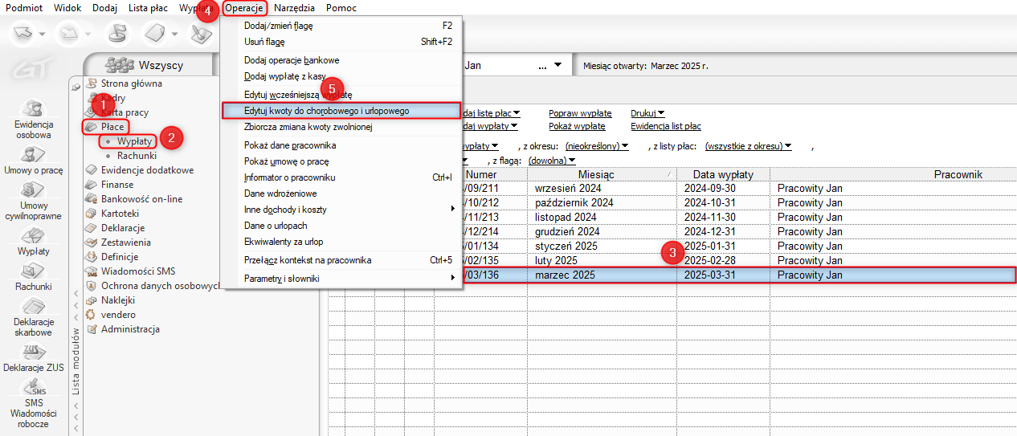Open Finanse module
1017x436 pixels.
click(117, 185)
